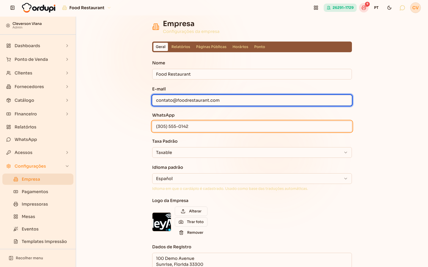428x267 pixels.
Task: Click the Alterar logo upload button
Action: (x=191, y=211)
